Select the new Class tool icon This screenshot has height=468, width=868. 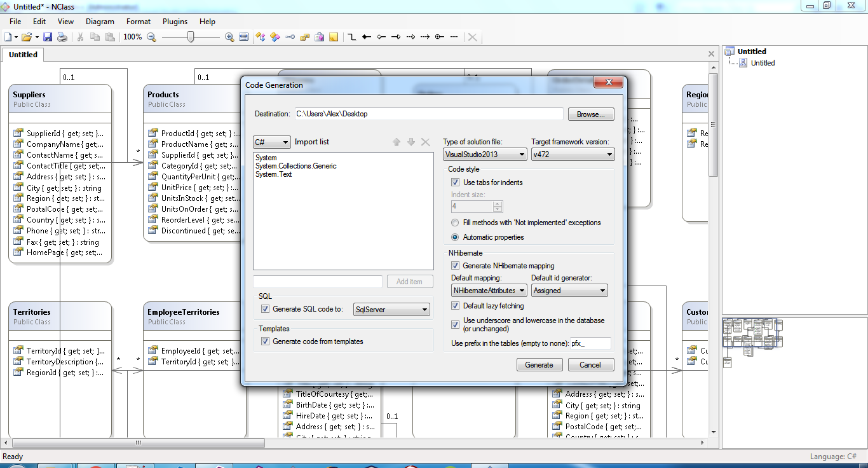pyautogui.click(x=261, y=37)
